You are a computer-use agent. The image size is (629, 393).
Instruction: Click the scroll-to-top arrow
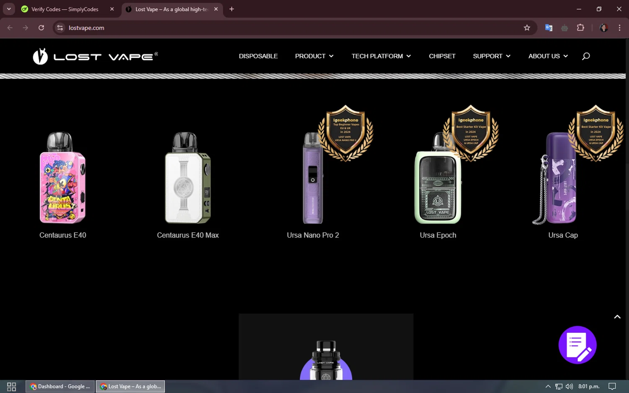click(x=617, y=317)
